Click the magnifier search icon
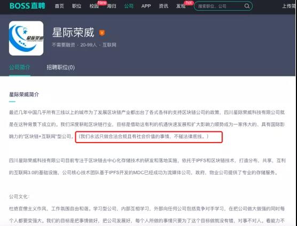Viewport: 297px width, 226px height. [247, 6]
